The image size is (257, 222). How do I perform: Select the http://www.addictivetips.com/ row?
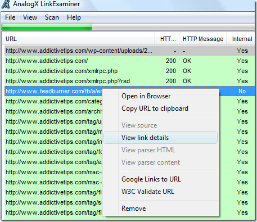coord(129,61)
